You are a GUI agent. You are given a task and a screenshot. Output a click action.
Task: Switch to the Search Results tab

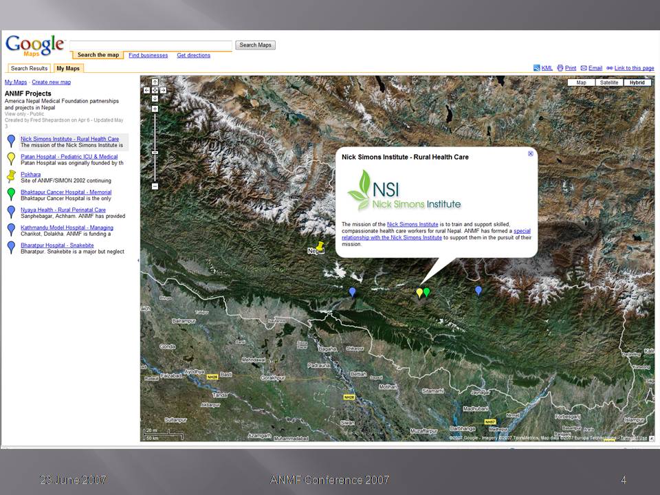pyautogui.click(x=29, y=68)
